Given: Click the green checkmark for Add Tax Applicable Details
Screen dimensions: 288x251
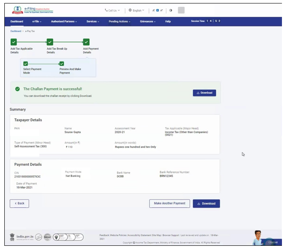Looking at the screenshot, I should tap(13, 42).
